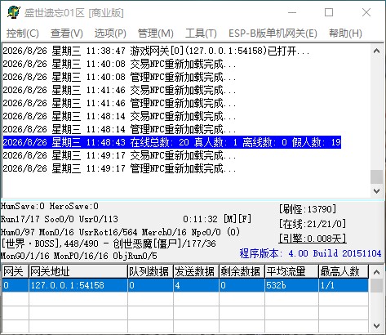The width and height of the screenshot is (386, 335).
Task: Click the 网关 column header
Action: click(x=16, y=271)
